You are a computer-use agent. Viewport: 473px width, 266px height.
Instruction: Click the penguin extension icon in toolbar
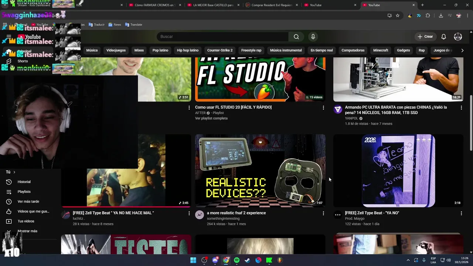point(410,16)
